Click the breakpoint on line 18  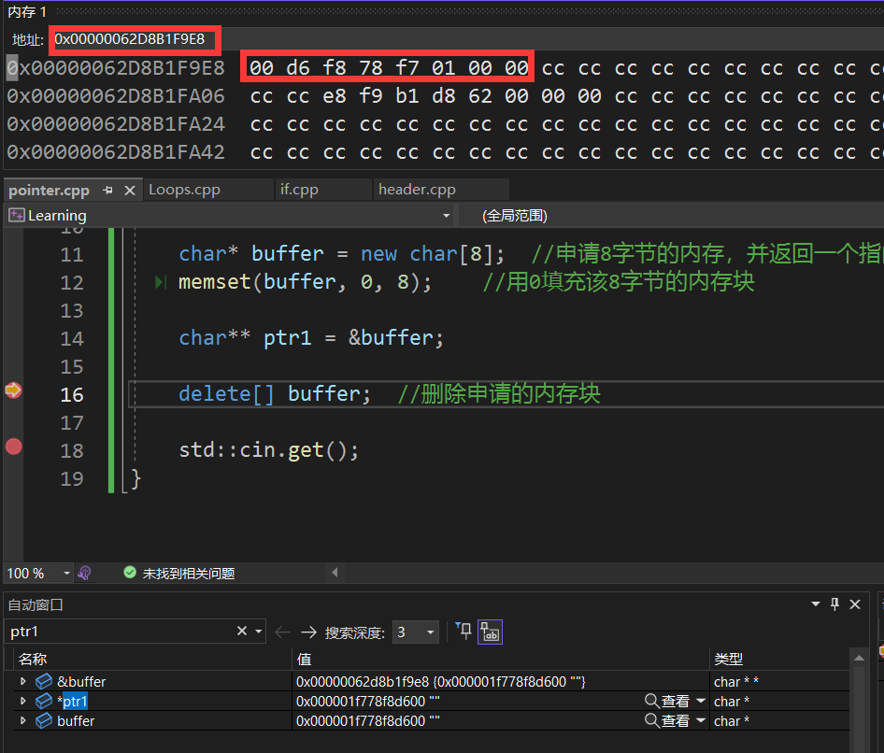point(13,447)
